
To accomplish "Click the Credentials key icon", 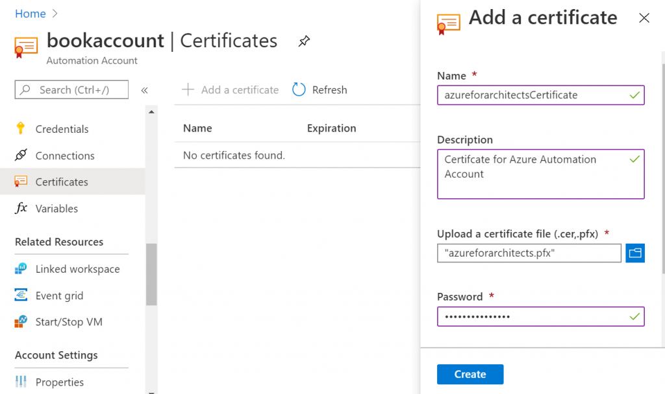I will click(21, 128).
